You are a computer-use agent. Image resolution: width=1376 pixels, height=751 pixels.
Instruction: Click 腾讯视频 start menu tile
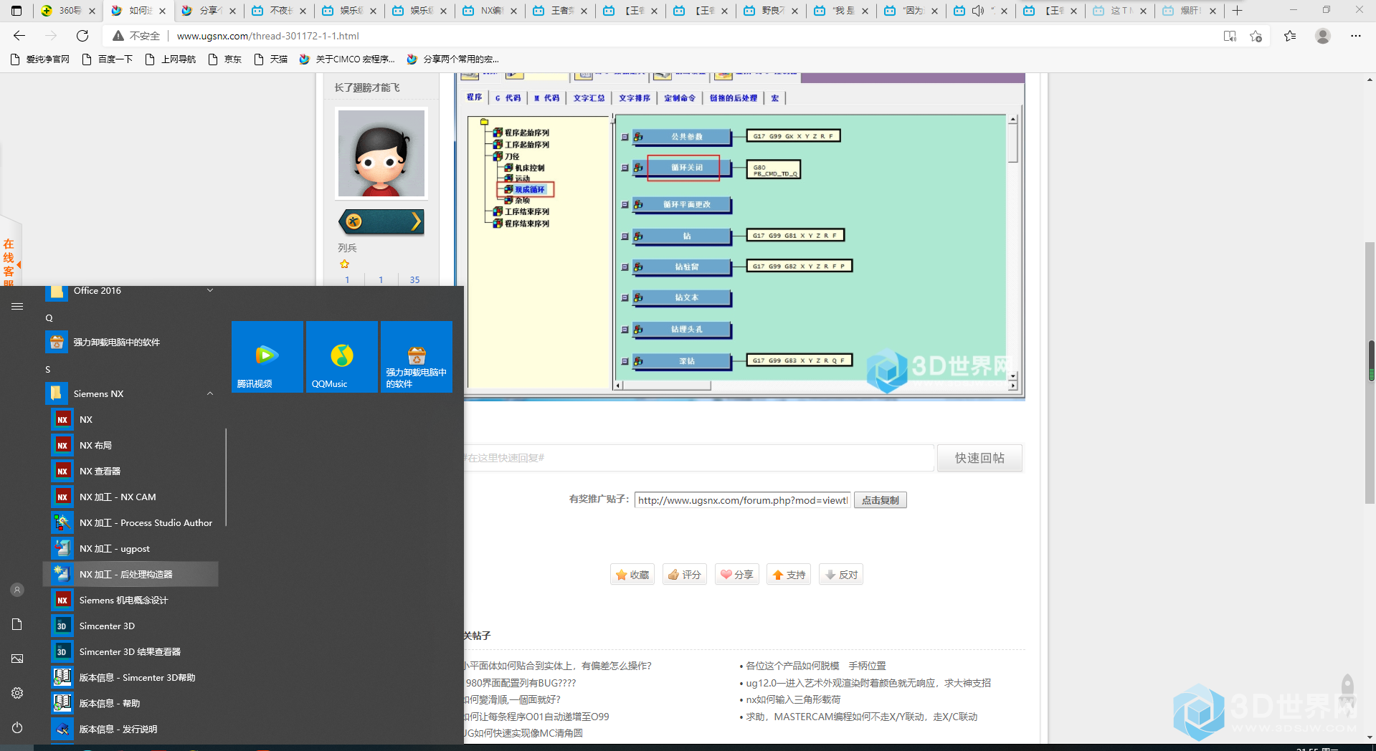[x=267, y=357]
